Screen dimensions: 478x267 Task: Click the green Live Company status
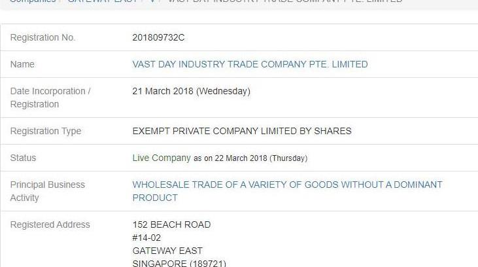[162, 158]
